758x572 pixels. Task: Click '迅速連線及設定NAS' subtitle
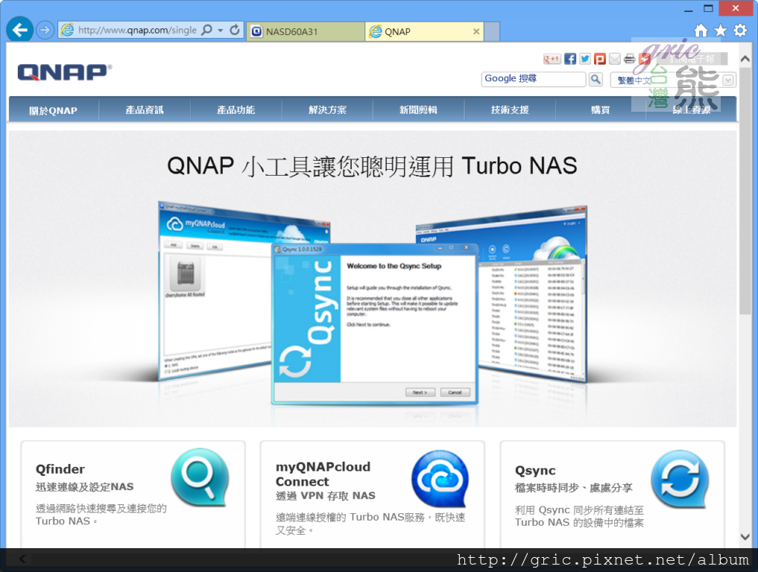click(x=85, y=487)
